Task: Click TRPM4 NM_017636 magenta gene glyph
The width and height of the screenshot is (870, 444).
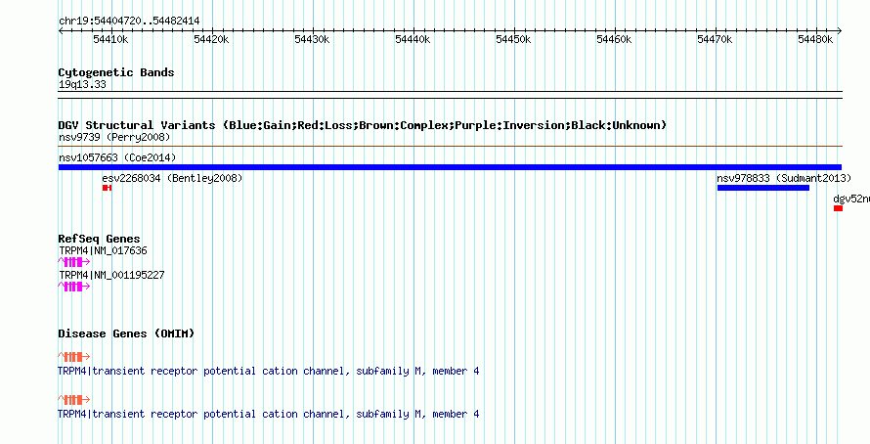Action: (x=73, y=262)
